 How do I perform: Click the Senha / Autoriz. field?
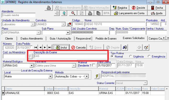tap(157, 33)
